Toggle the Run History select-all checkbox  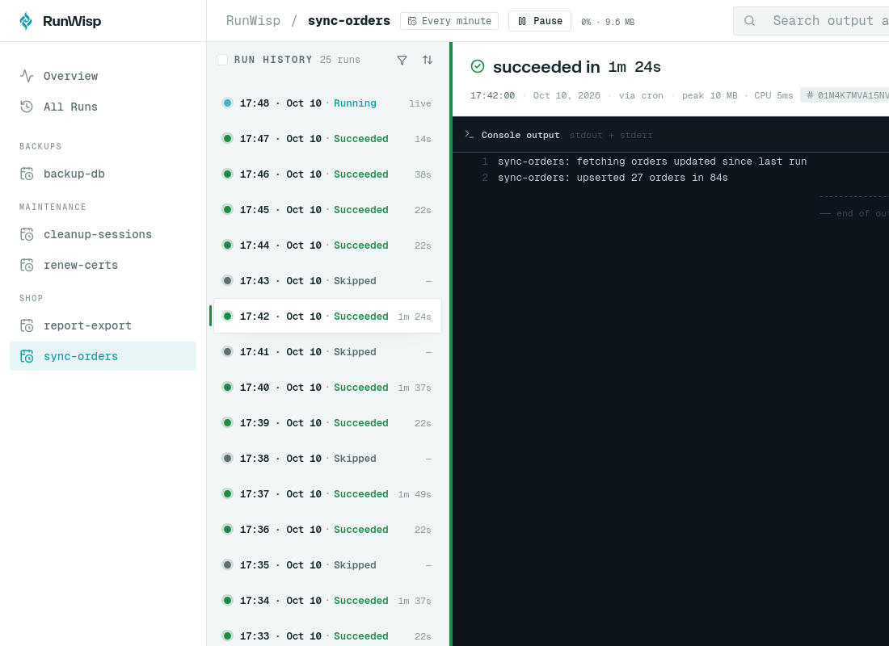click(x=222, y=60)
